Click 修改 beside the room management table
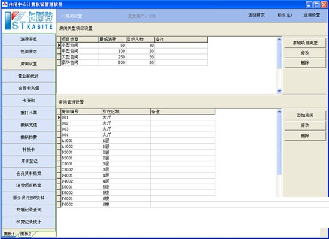This screenshot has height=239, width=329. point(305,125)
